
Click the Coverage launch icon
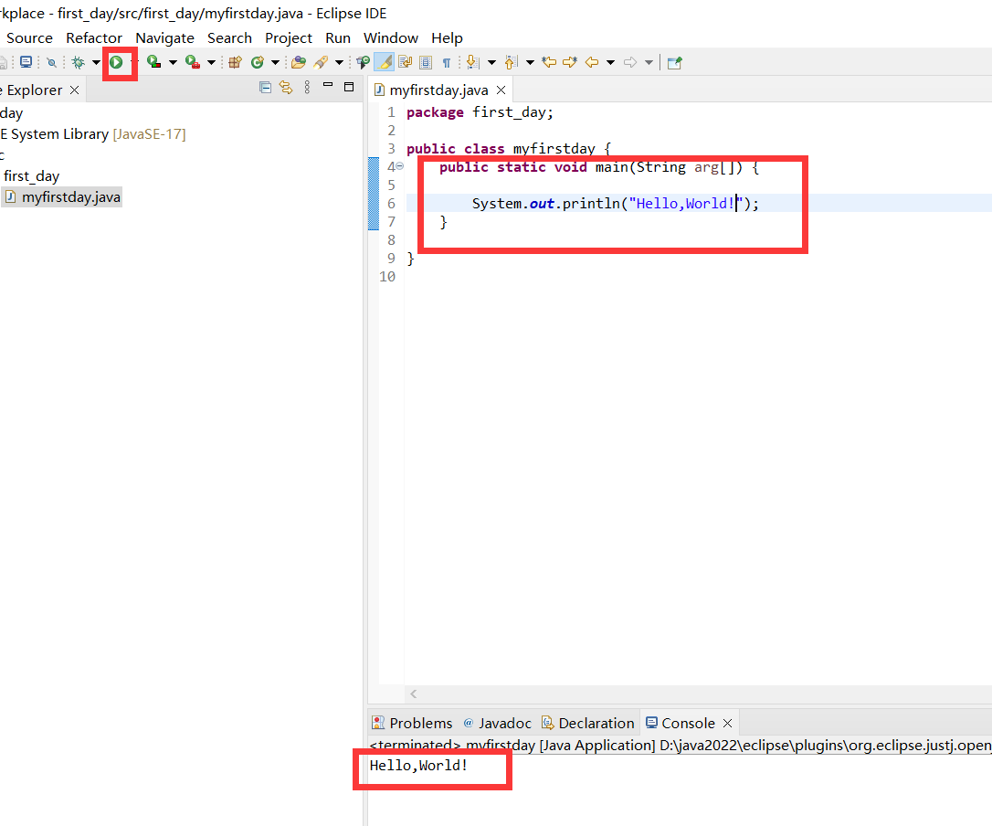click(153, 62)
